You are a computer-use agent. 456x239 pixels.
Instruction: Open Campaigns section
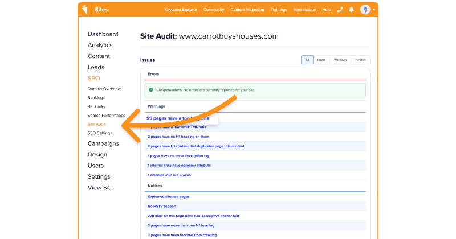point(103,143)
